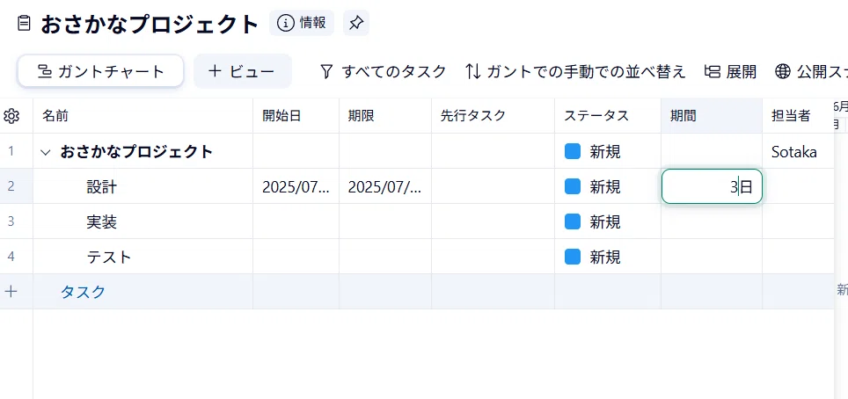Click the 期限 column header
848x399 pixels.
(x=385, y=116)
